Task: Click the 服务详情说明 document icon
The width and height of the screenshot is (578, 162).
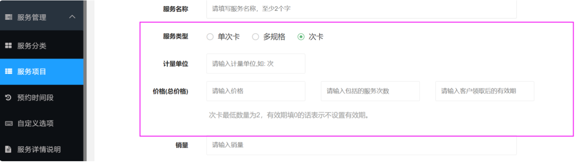Action: [x=8, y=149]
